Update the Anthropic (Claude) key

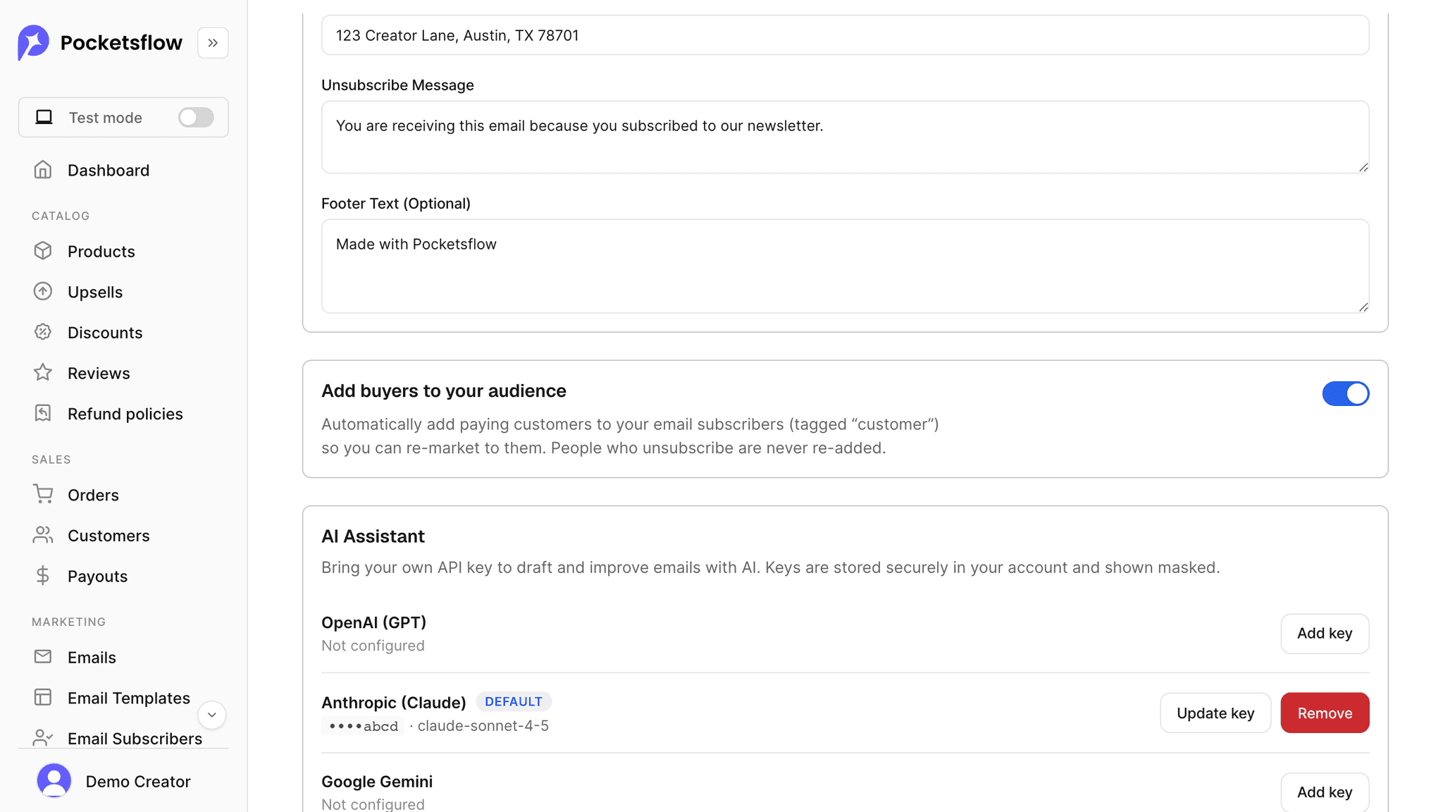[x=1215, y=713]
